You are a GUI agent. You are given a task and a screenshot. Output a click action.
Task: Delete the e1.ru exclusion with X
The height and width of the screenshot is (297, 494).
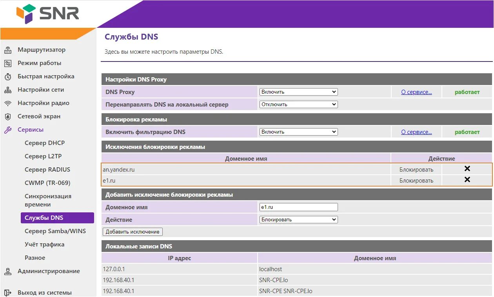tap(467, 180)
